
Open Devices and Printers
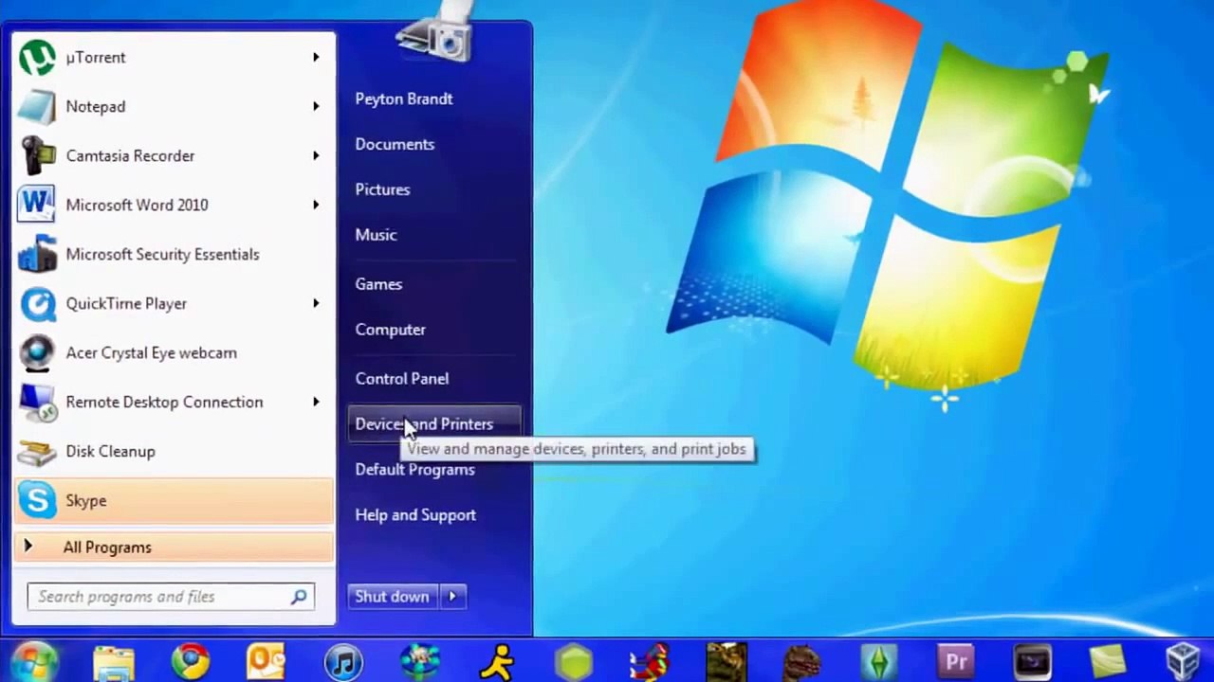pos(435,424)
